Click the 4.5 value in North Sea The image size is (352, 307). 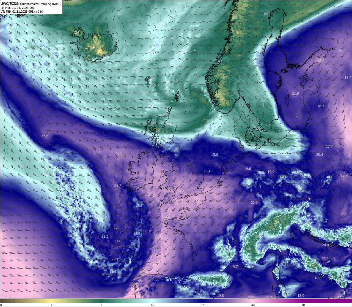[x=206, y=120]
